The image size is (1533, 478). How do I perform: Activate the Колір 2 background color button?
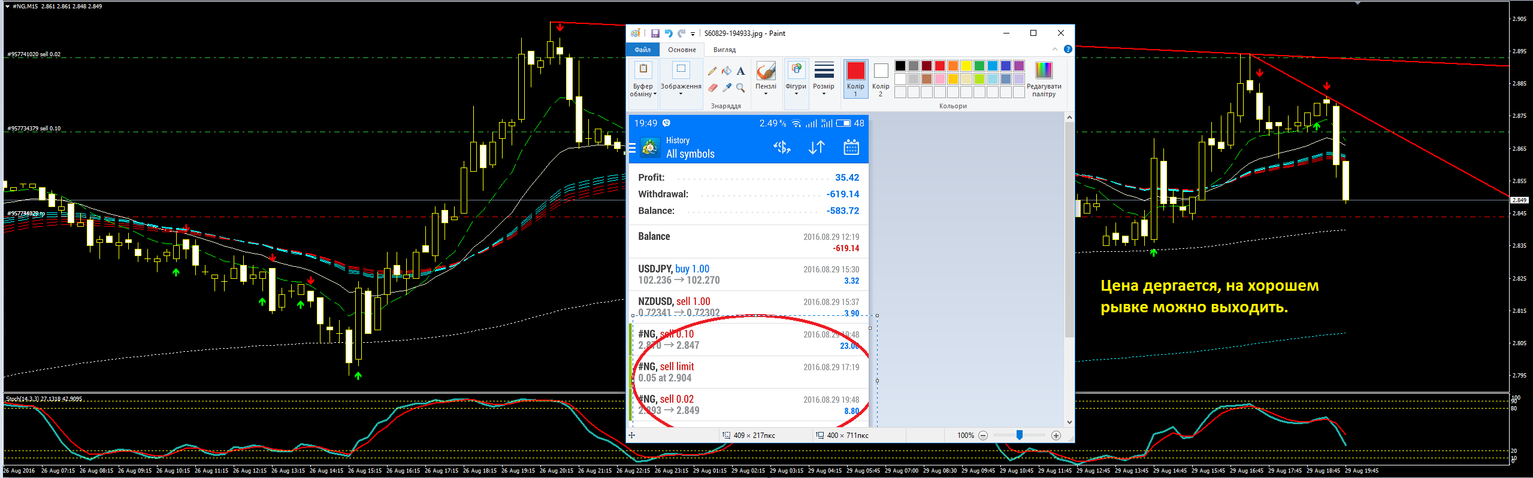881,78
